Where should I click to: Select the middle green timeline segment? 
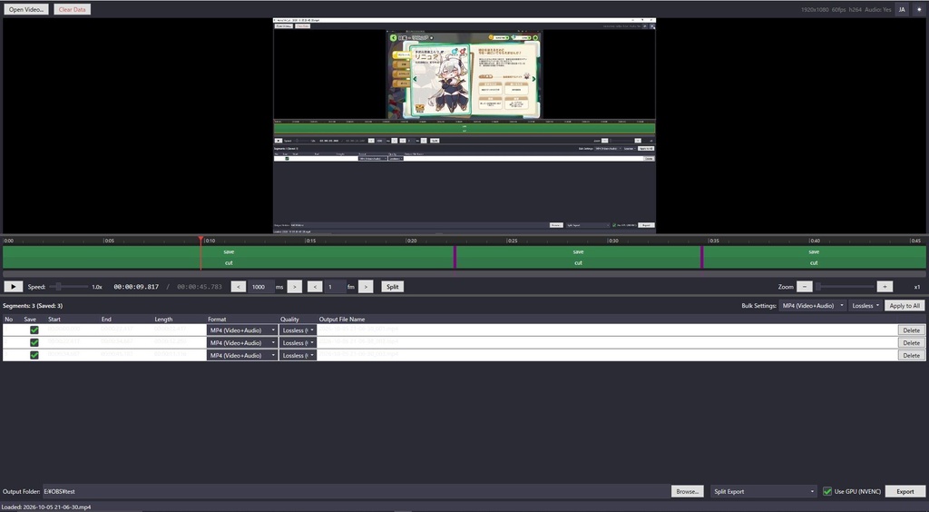[578, 257]
